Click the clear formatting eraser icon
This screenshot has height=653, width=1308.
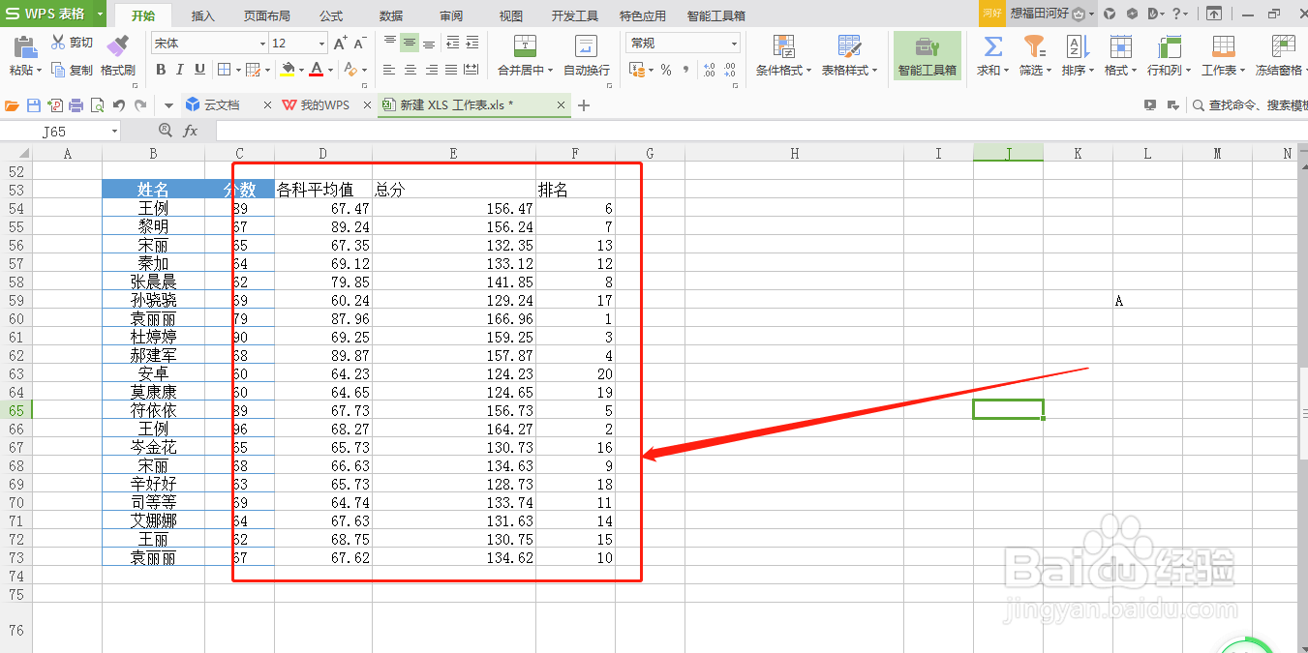(350, 70)
